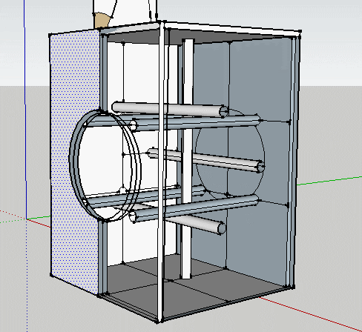Viewport: 362px width, 332px height.
Task: Click the thicker white vertical post inside the box
Action: pos(188,158)
